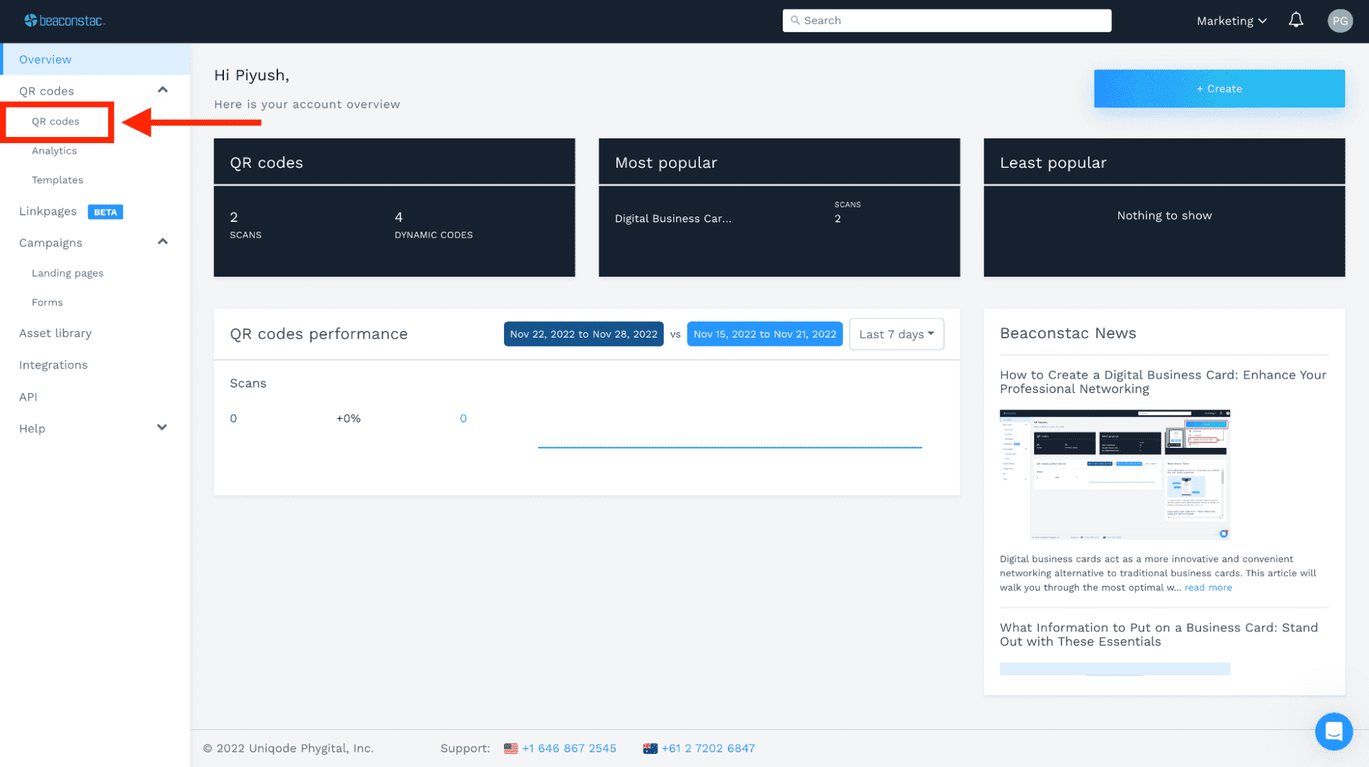
Task: Call the +61 2 7202 6847 support number
Action: 708,749
